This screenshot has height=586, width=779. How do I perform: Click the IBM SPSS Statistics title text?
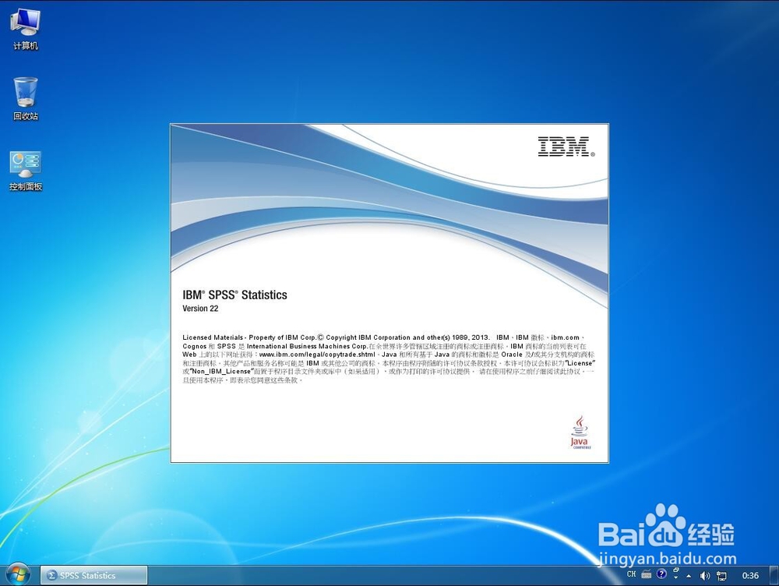click(234, 295)
